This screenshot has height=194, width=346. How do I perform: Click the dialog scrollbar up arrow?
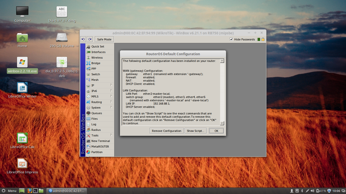(x=222, y=61)
